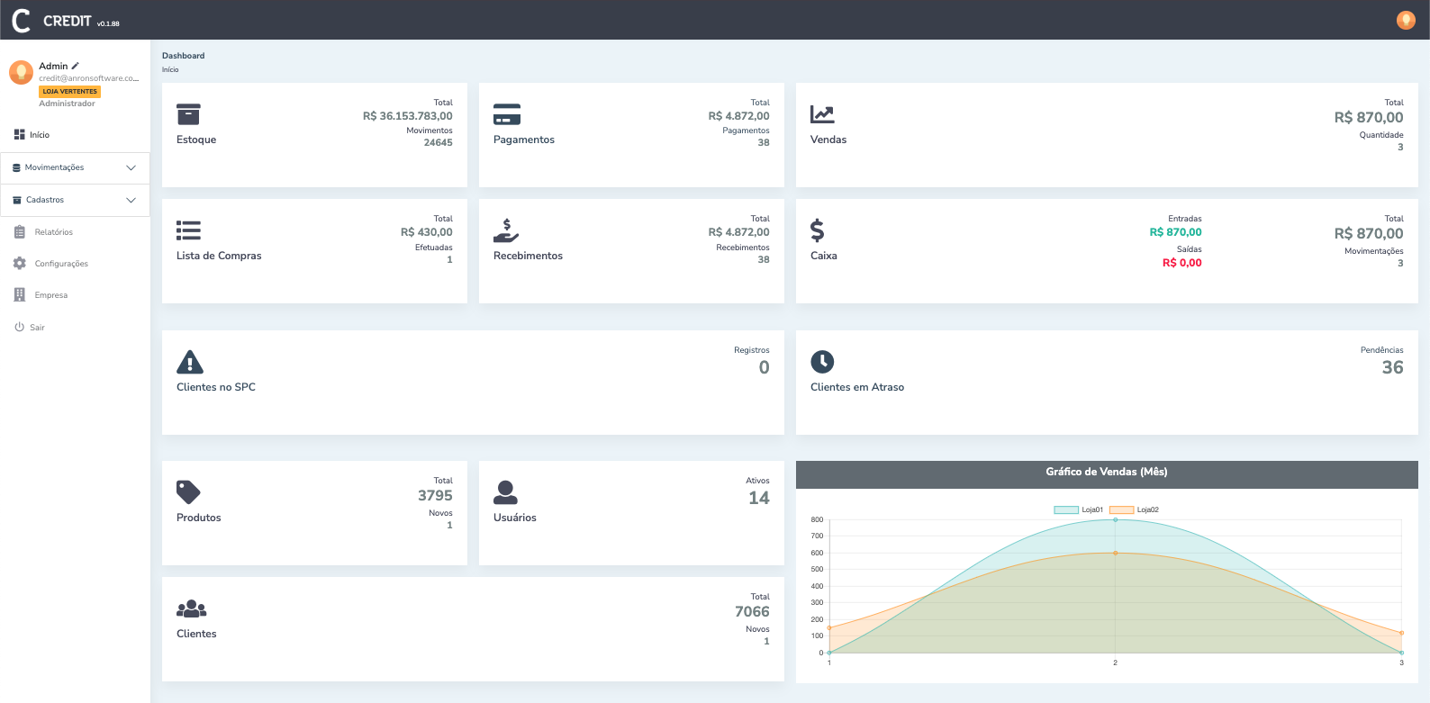This screenshot has width=1430, height=703.
Task: Expand the Cadastros sidebar section
Action: point(76,200)
